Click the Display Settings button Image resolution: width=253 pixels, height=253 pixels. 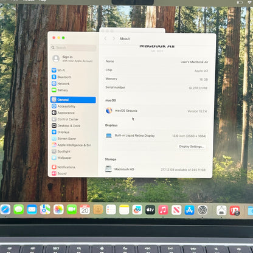tap(192, 147)
